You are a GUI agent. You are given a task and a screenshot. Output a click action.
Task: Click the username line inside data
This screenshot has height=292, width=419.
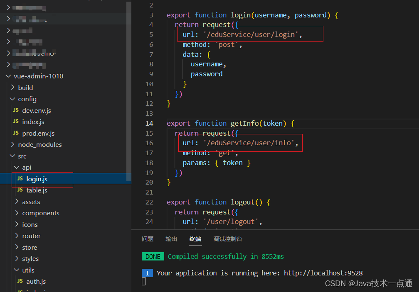[x=208, y=64]
